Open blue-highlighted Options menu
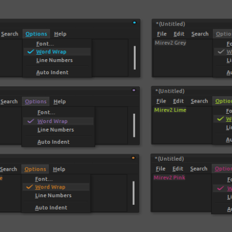Viewport: 232px width, 232px height. coord(36,34)
